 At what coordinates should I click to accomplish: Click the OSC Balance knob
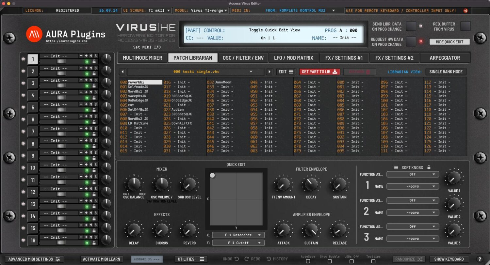click(x=134, y=184)
